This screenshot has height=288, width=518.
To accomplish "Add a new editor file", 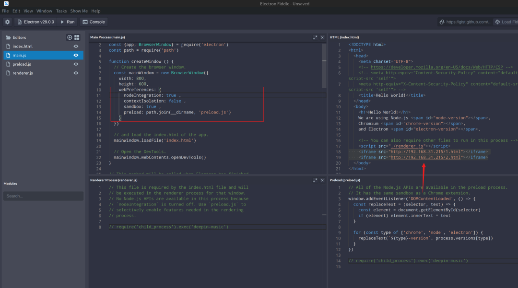I will (x=70, y=37).
